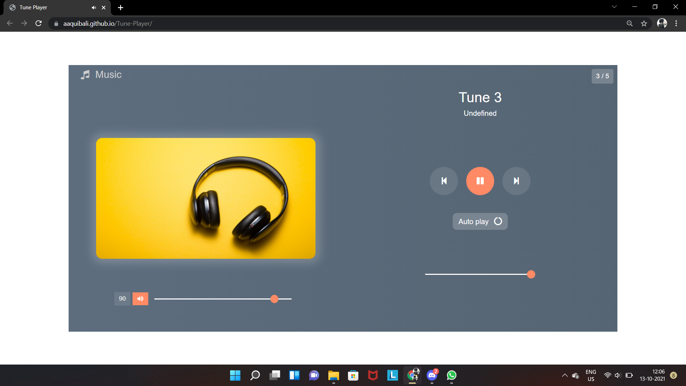The width and height of the screenshot is (686, 386).
Task: Show hidden system tray icons
Action: (565, 375)
